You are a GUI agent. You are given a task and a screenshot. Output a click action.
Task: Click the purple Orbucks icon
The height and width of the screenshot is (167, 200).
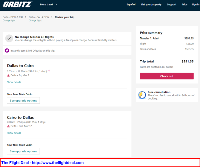click(7, 50)
